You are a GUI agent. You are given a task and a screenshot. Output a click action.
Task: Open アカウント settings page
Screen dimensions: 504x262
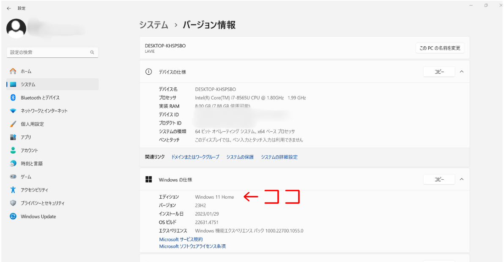(52, 150)
